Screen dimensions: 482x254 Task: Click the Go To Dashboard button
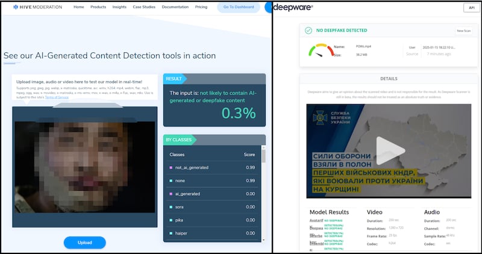coord(238,7)
